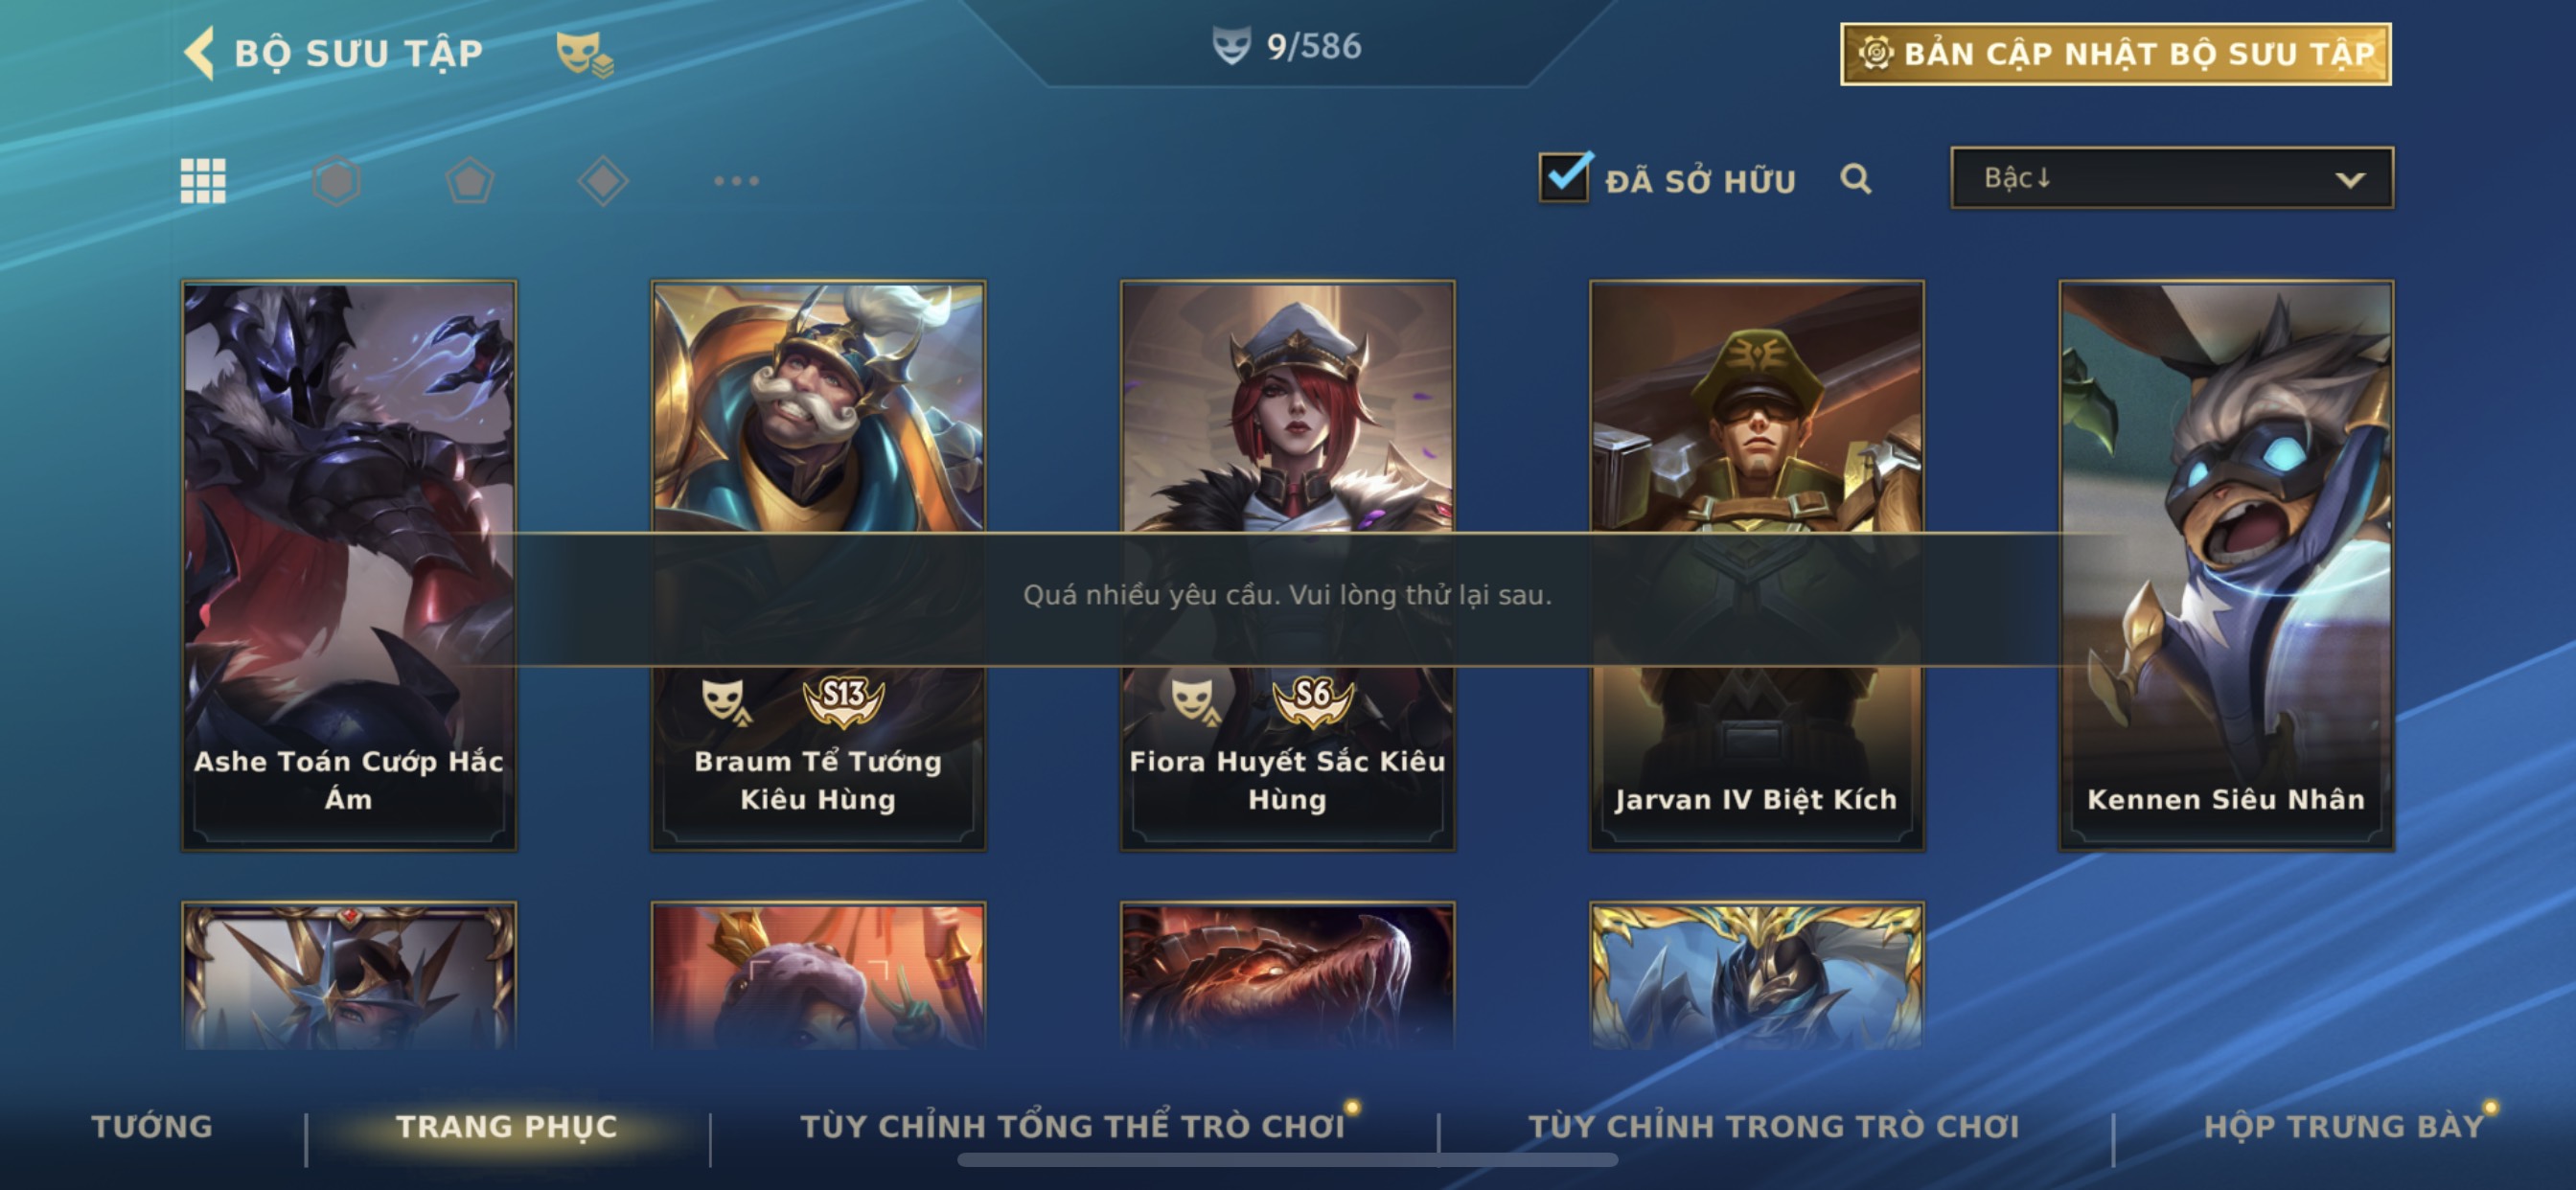Expand sort options with dropdown chevron

click(x=2350, y=180)
